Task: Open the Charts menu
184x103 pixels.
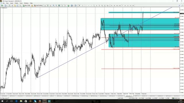Action: pyautogui.click(x=16, y=3)
